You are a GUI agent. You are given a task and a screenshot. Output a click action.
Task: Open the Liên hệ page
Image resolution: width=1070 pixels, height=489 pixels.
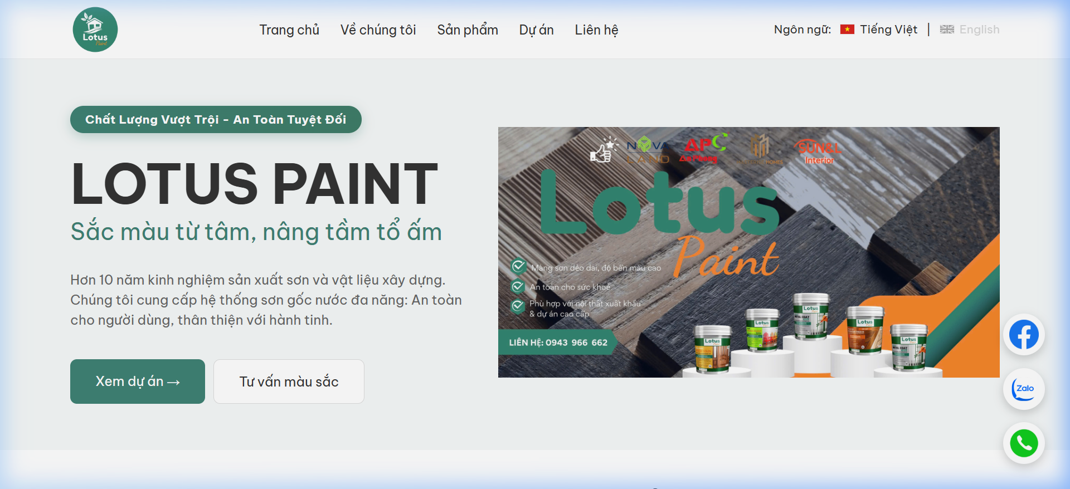596,30
